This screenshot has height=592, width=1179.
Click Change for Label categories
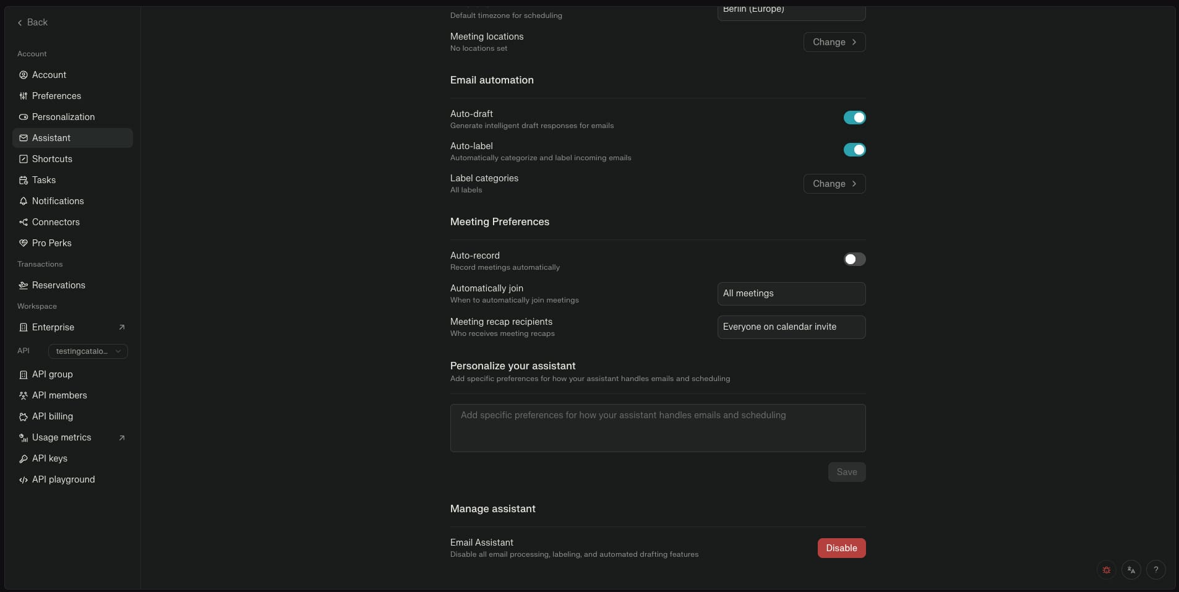click(834, 184)
